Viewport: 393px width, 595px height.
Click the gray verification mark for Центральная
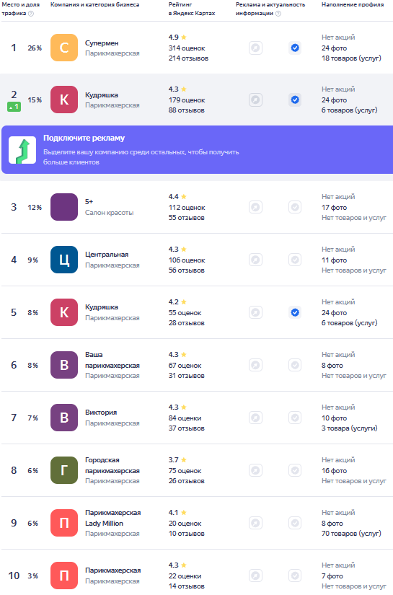click(295, 260)
